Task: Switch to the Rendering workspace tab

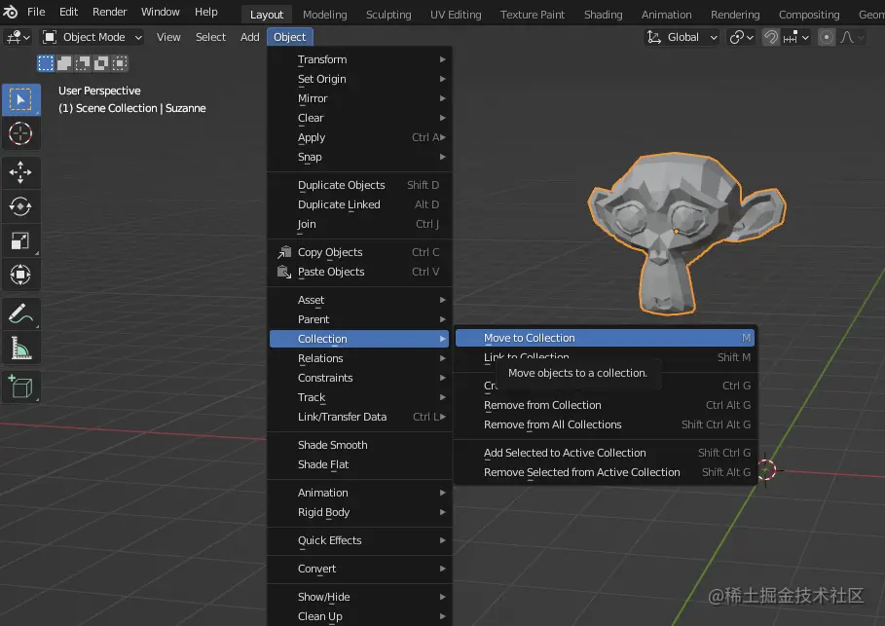Action: (735, 15)
